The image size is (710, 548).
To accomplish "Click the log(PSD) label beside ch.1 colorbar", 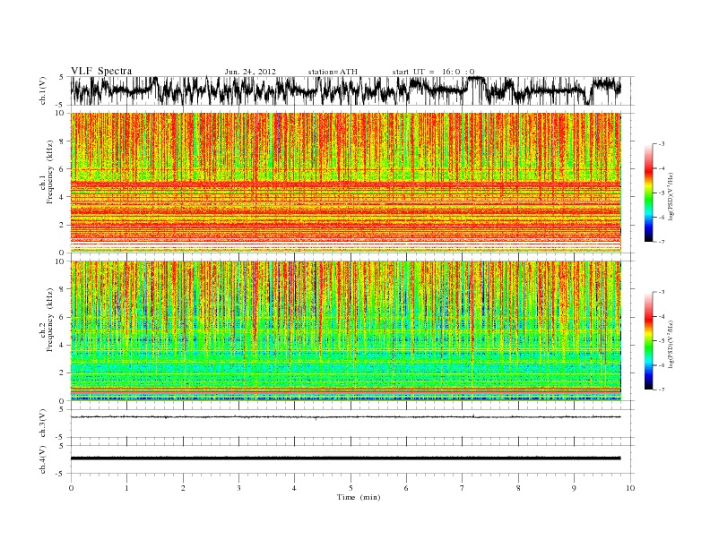I will [x=671, y=196].
